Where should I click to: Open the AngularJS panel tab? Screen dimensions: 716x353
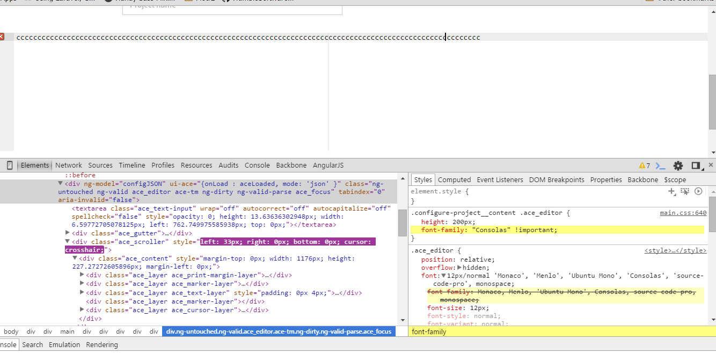pos(328,165)
